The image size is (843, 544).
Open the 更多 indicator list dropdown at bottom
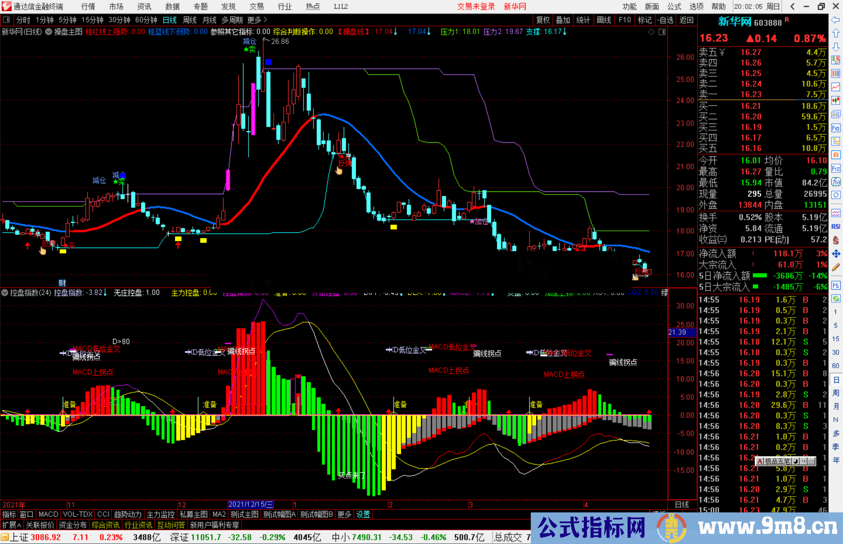(344, 514)
